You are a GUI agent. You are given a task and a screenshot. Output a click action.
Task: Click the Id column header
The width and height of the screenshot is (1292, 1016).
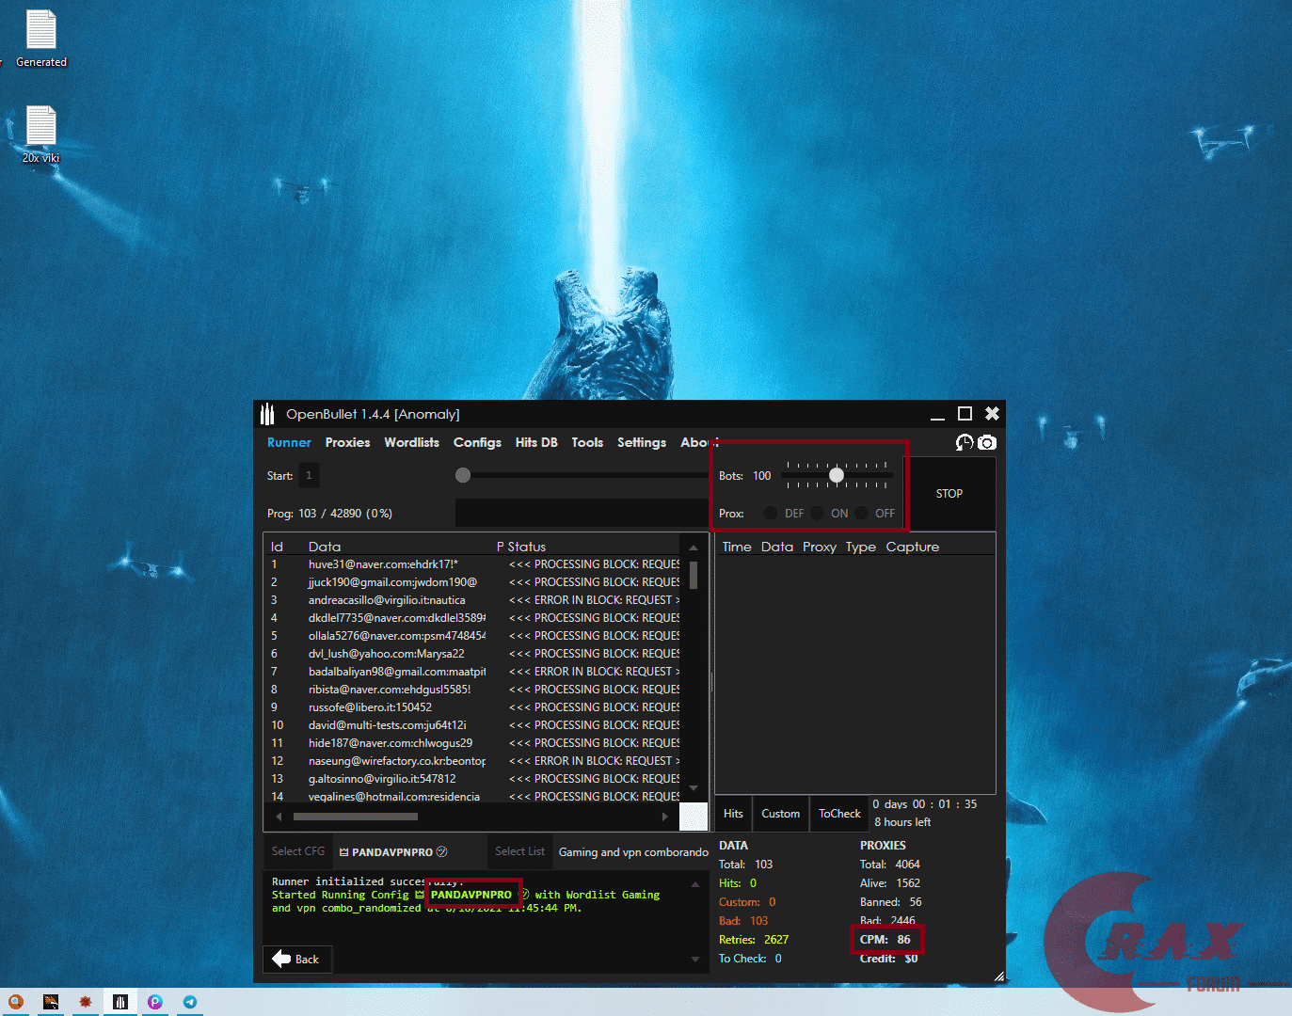pyautogui.click(x=277, y=547)
